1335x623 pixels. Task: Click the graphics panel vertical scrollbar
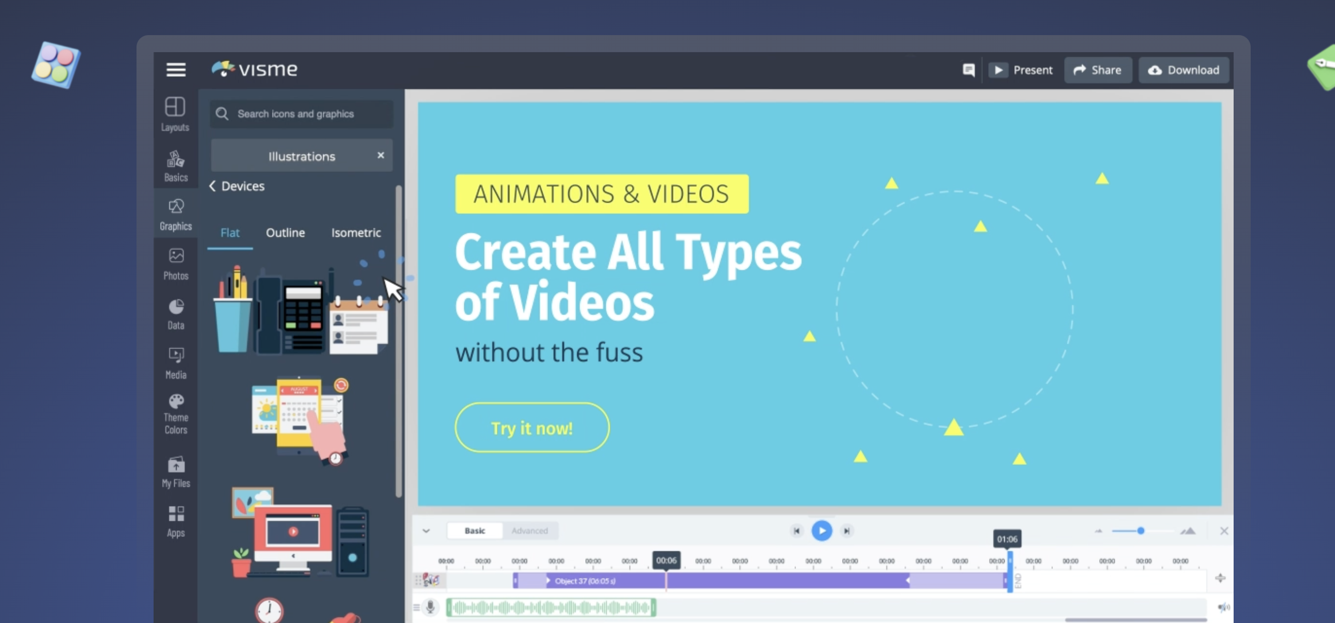coord(398,341)
